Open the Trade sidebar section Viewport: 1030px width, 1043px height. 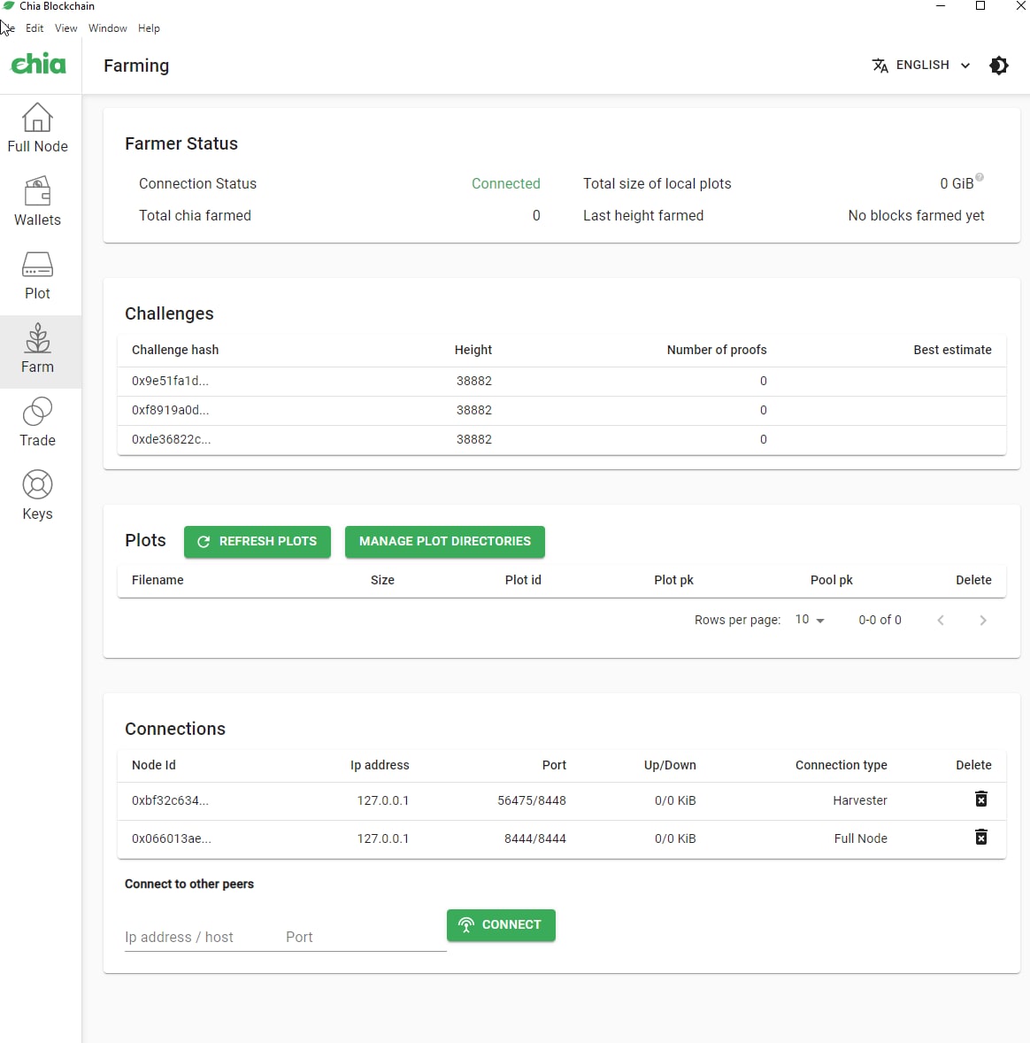38,422
